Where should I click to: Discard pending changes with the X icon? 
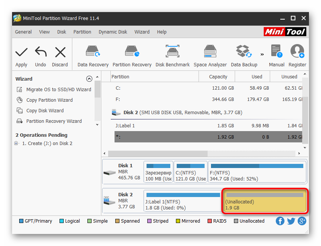tap(60, 52)
